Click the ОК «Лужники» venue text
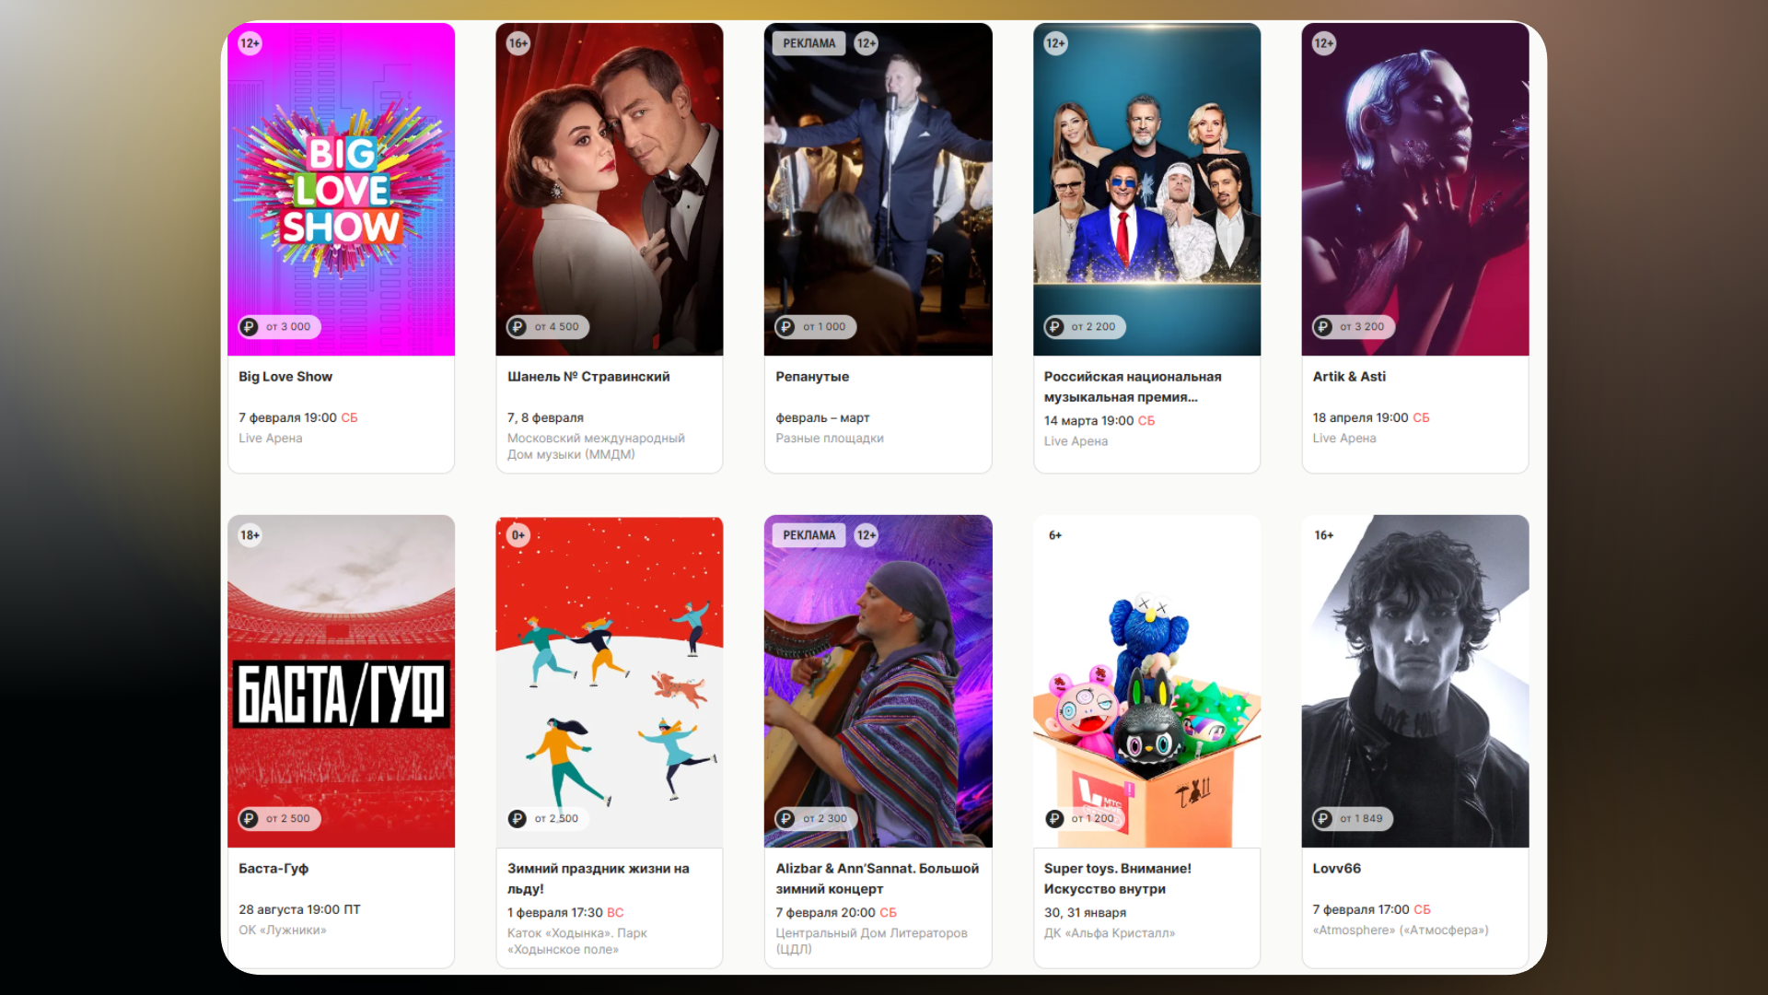Screen dimensions: 1768x995 [283, 931]
